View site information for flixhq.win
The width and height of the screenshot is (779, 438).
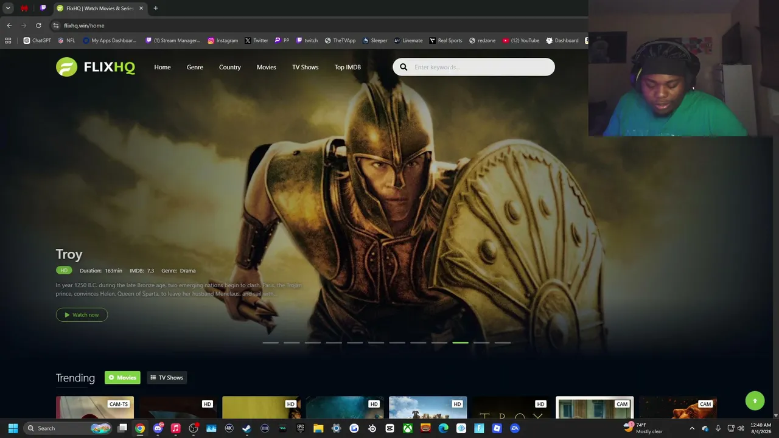click(55, 26)
